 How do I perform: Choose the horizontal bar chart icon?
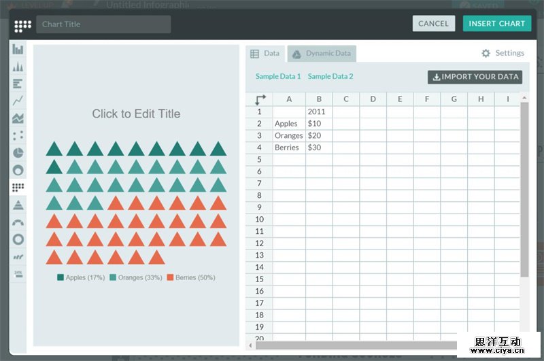[x=18, y=84]
